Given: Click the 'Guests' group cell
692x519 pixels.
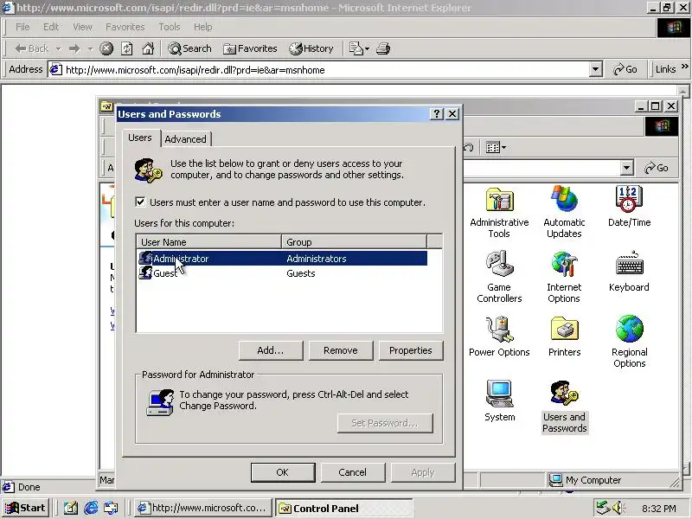Looking at the screenshot, I should click(301, 273).
